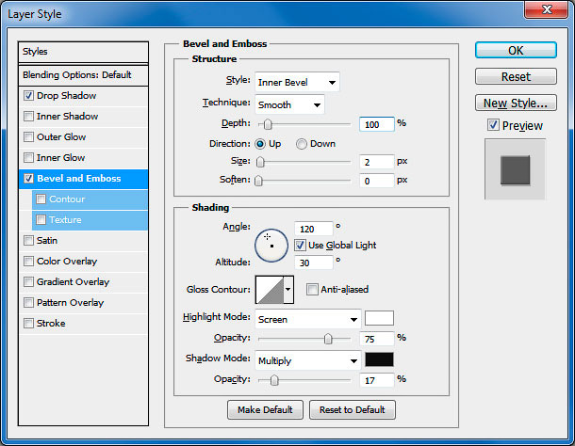Click the OK button
Viewport: 575px width, 446px height.
pyautogui.click(x=516, y=50)
